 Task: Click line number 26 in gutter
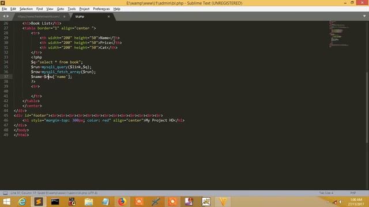6,23
